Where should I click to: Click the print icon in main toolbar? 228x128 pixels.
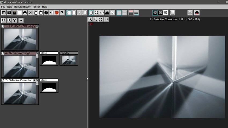click(x=25, y=13)
